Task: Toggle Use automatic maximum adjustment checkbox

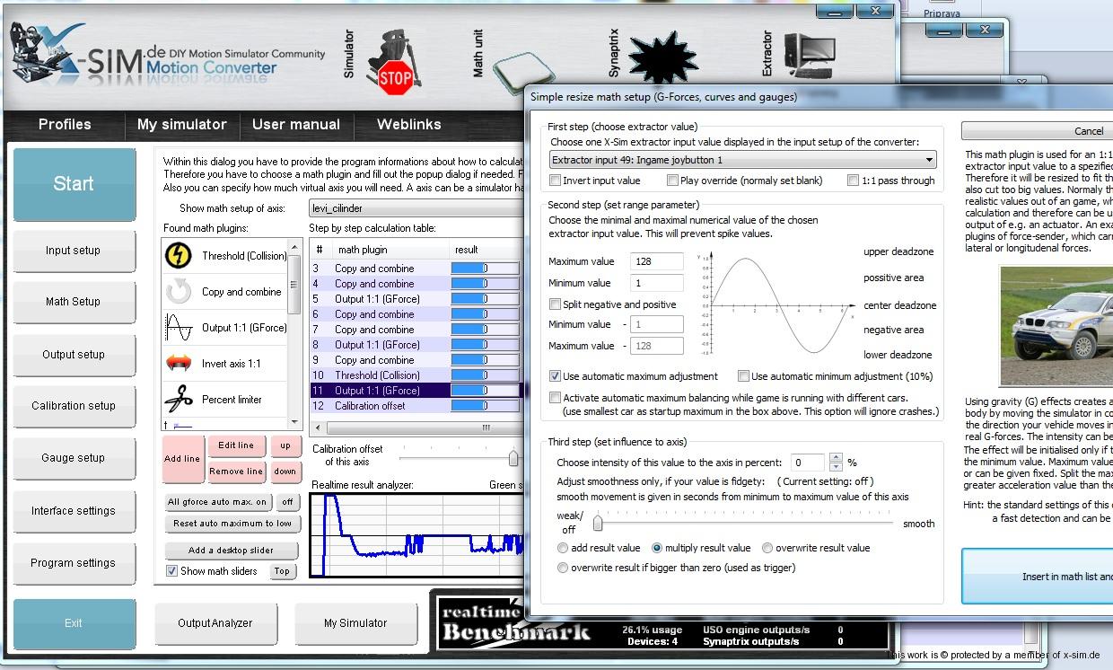Action: coord(556,376)
